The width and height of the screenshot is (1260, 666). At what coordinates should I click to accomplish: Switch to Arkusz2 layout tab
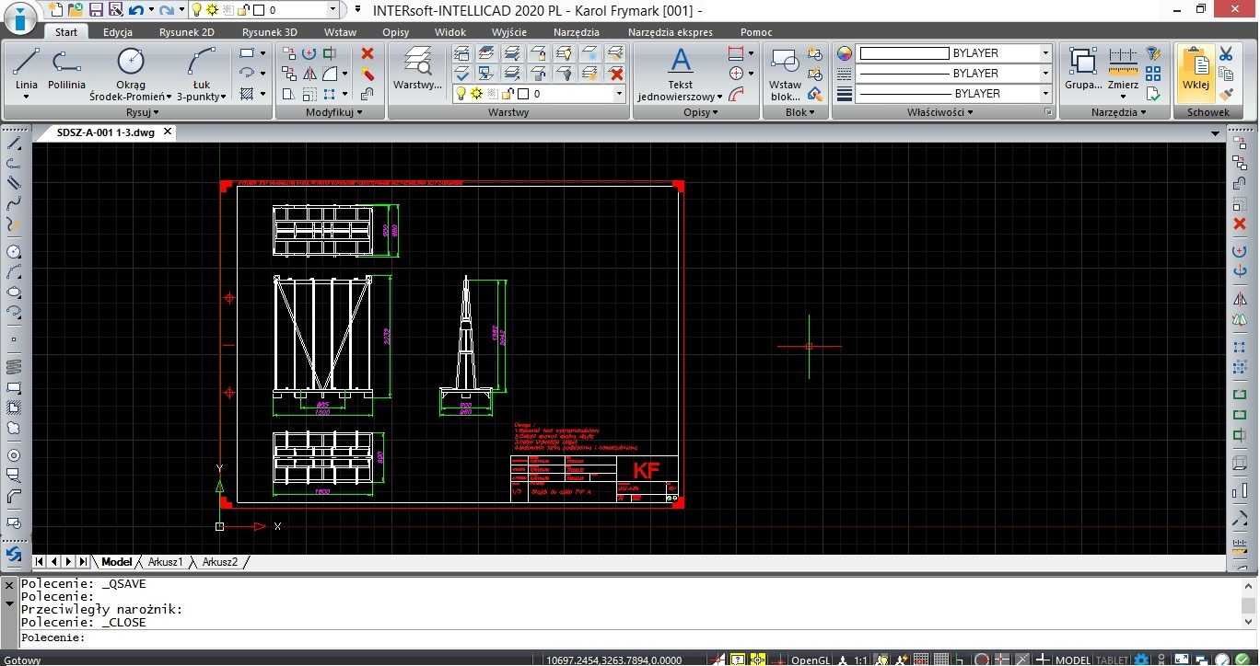(x=220, y=562)
